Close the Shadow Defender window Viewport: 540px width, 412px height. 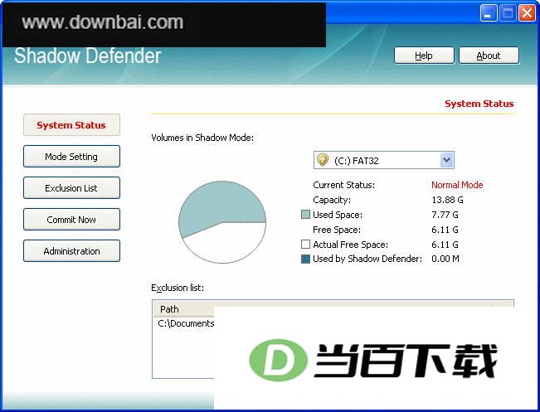coord(527,13)
